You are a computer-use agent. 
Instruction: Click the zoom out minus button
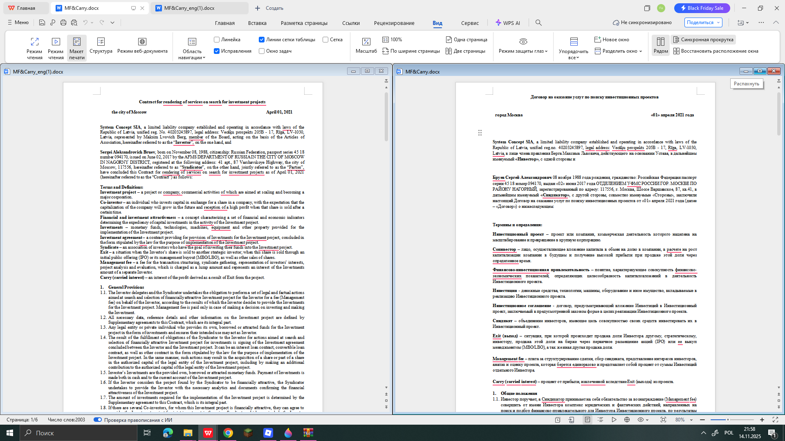(702, 420)
